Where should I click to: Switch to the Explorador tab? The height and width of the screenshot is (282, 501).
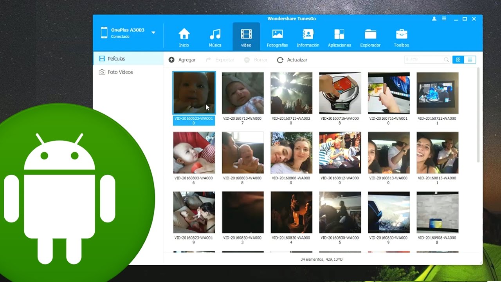(370, 38)
